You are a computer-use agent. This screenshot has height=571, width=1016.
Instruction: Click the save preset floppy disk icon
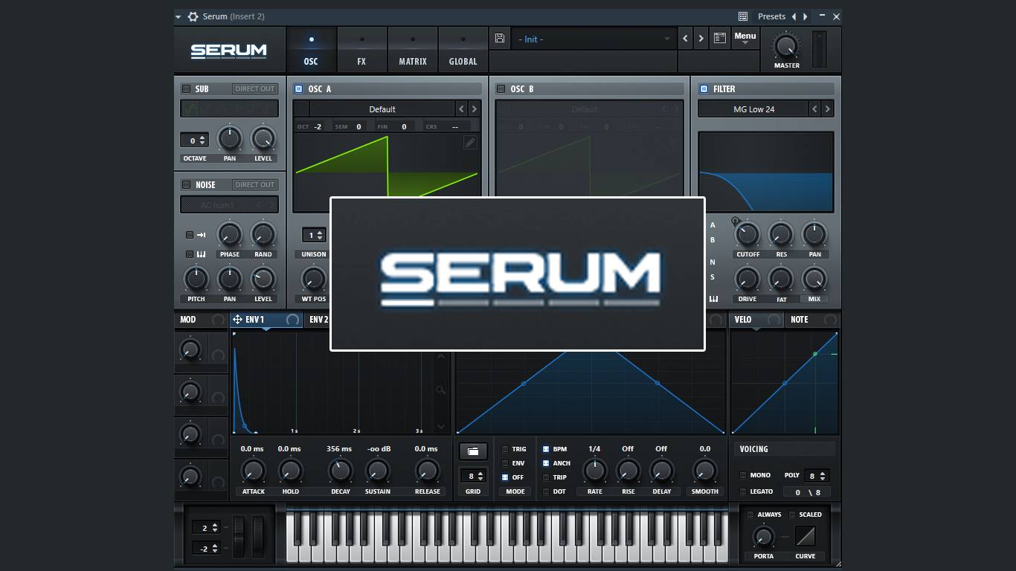(x=499, y=39)
